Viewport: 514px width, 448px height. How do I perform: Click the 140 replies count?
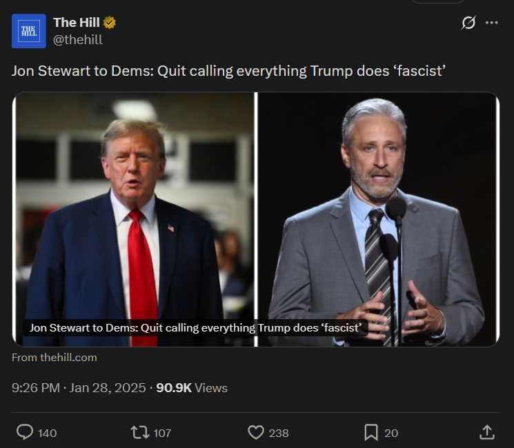coord(47,433)
